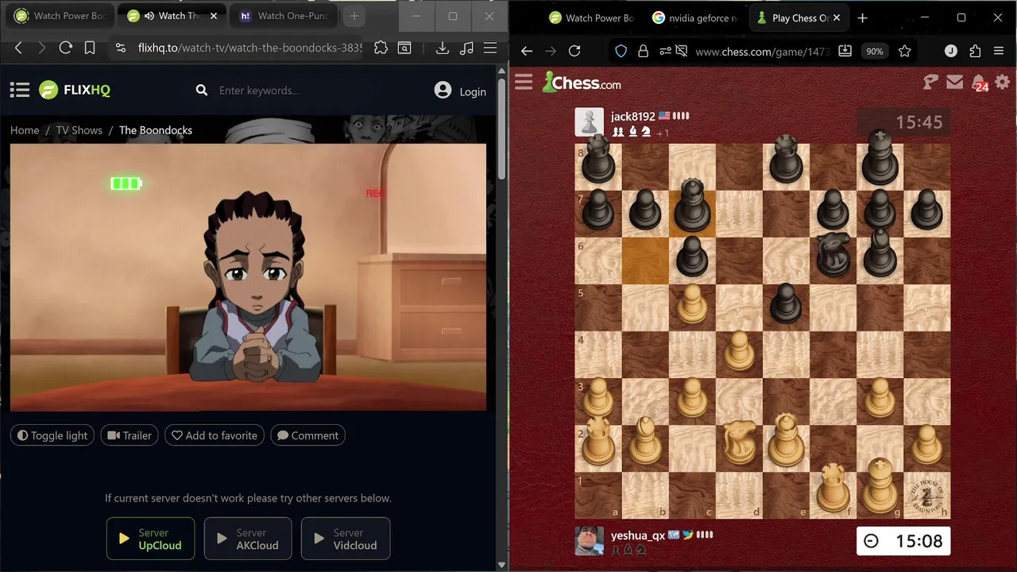1017x572 pixels.
Task: Select the Play Chess Online tab
Action: click(x=799, y=17)
